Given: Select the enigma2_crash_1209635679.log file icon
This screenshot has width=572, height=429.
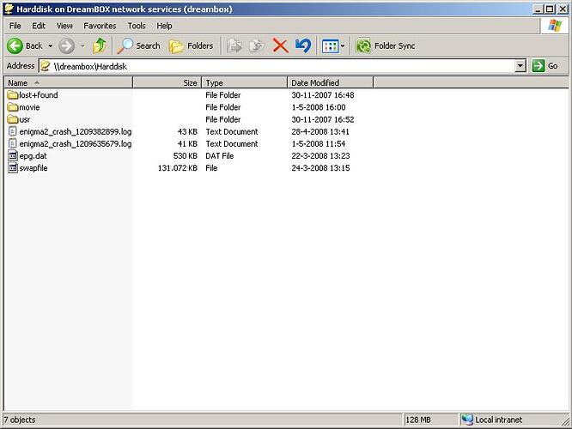Looking at the screenshot, I should (13, 143).
